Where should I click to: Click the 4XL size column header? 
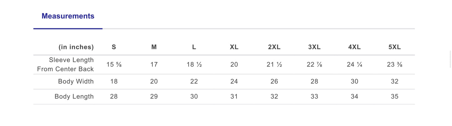tap(354, 47)
